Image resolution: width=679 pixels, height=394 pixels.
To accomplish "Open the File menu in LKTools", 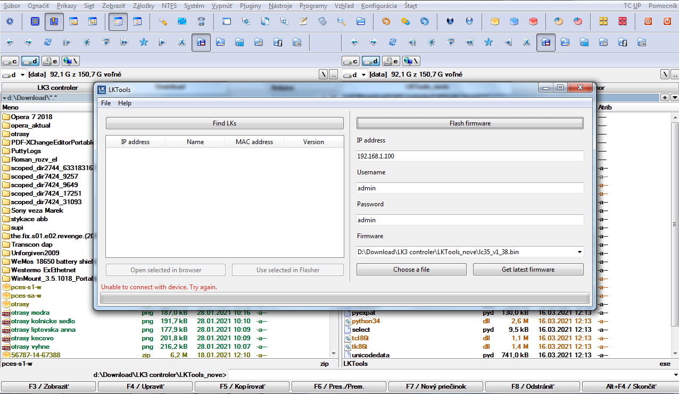I will point(106,103).
